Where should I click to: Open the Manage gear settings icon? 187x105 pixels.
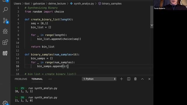tap(5, 103)
